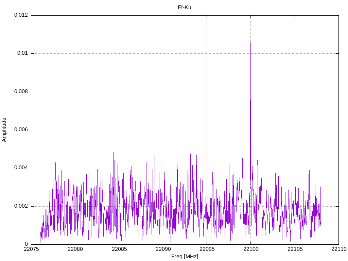This screenshot has width=348, height=261.
Task: Click the x-axis tick label 22095
Action: [x=207, y=249]
